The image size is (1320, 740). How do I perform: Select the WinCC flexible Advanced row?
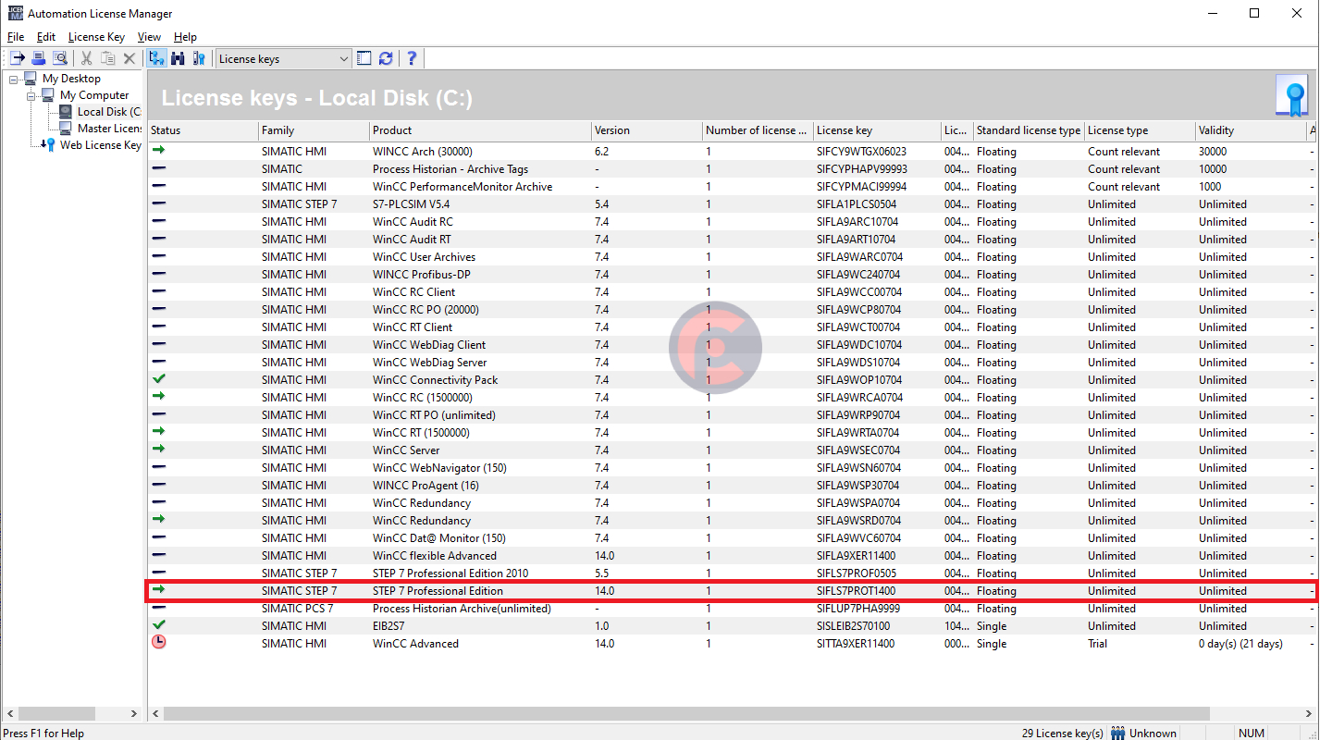(x=731, y=556)
